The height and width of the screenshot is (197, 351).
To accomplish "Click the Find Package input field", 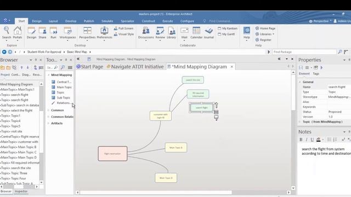I will [304, 52].
